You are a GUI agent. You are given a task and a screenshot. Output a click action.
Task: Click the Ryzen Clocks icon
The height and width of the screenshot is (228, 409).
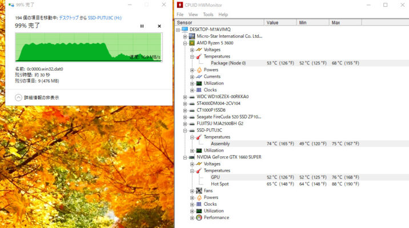pos(199,90)
